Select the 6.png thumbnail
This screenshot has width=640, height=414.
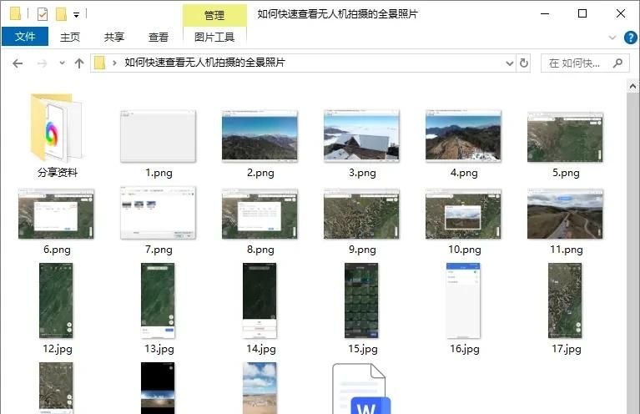57,214
